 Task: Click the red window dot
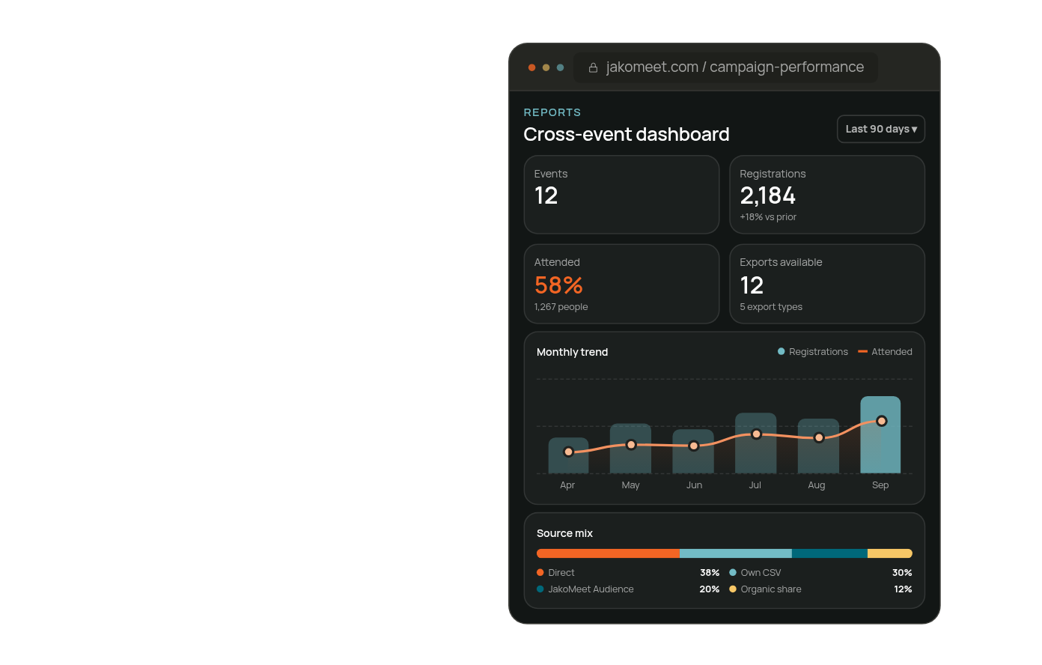click(x=531, y=67)
